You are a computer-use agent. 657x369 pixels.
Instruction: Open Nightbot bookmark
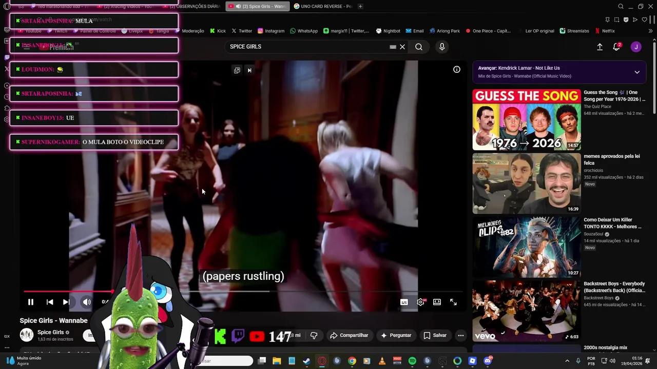(x=388, y=31)
